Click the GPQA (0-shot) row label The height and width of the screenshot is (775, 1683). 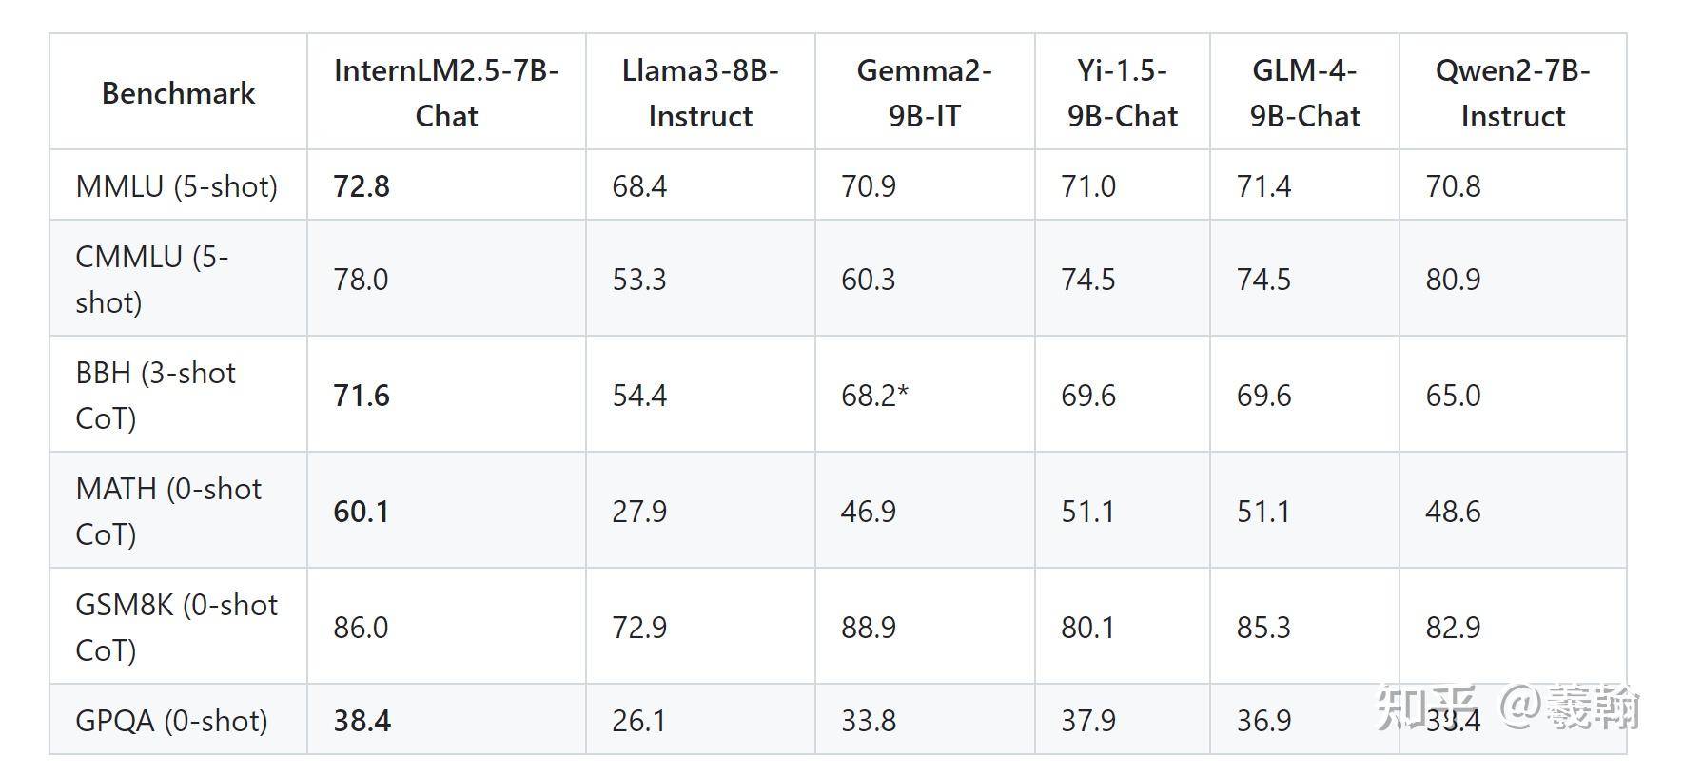[x=171, y=721]
